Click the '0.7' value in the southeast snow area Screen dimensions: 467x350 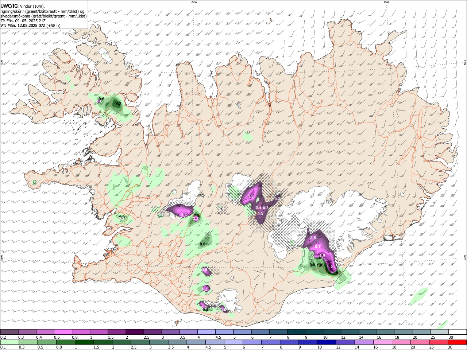coord(318,247)
